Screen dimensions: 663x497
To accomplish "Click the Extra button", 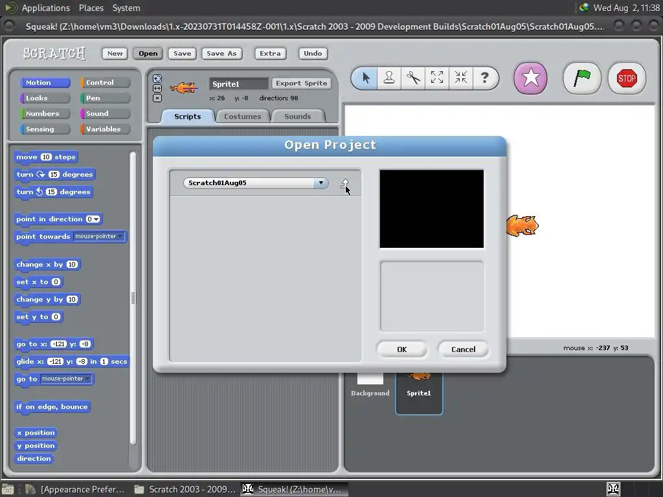I will click(x=270, y=53).
